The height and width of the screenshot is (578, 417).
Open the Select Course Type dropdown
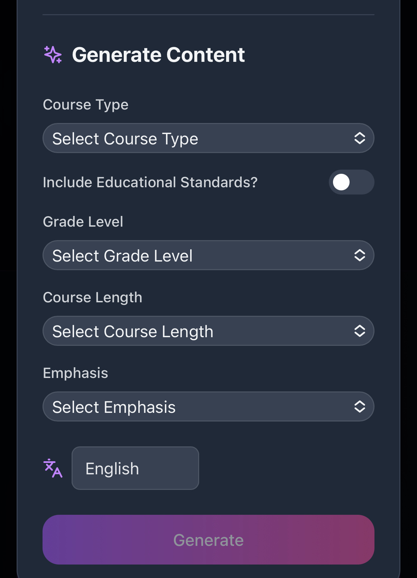(208, 138)
